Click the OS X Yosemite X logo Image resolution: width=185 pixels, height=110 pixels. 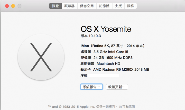tap(41, 57)
